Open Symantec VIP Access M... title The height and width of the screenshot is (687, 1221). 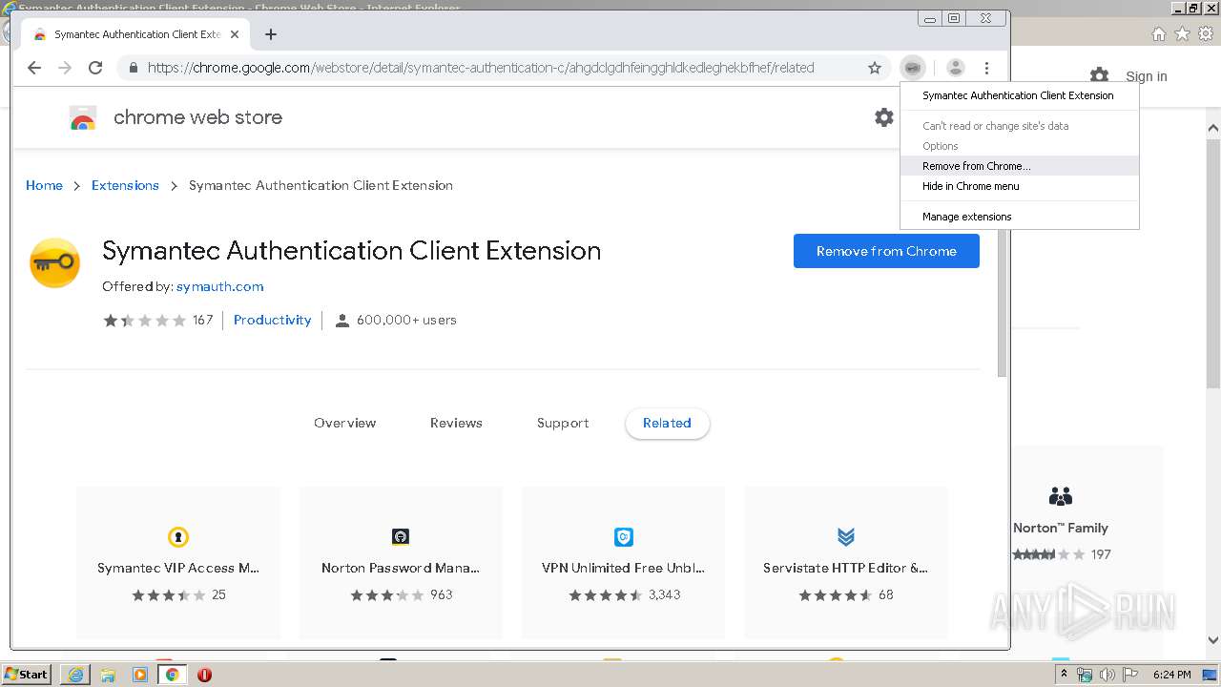(x=178, y=568)
